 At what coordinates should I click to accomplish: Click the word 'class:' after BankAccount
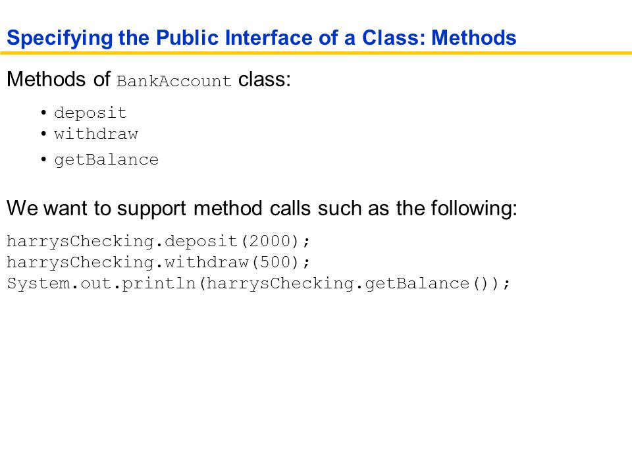(x=265, y=79)
